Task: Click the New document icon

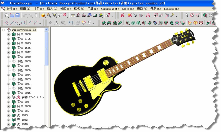Action: (6, 15)
